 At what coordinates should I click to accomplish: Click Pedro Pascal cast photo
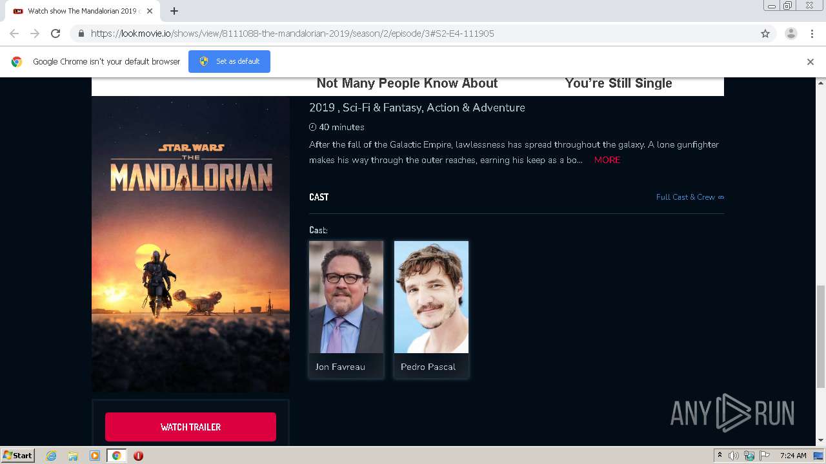pyautogui.click(x=431, y=297)
